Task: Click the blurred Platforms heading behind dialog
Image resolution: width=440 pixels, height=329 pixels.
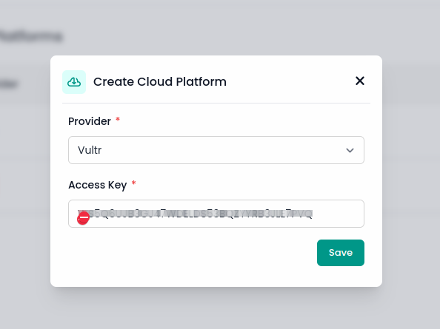Action: 31,36
